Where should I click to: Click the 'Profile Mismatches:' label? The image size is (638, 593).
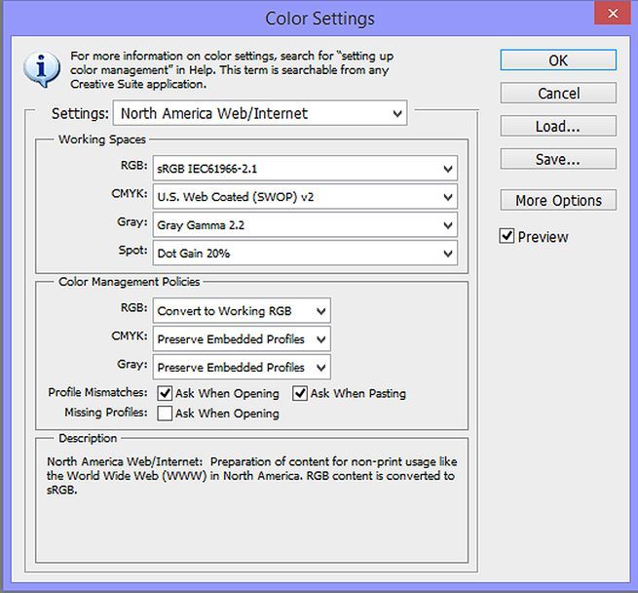pos(97,392)
